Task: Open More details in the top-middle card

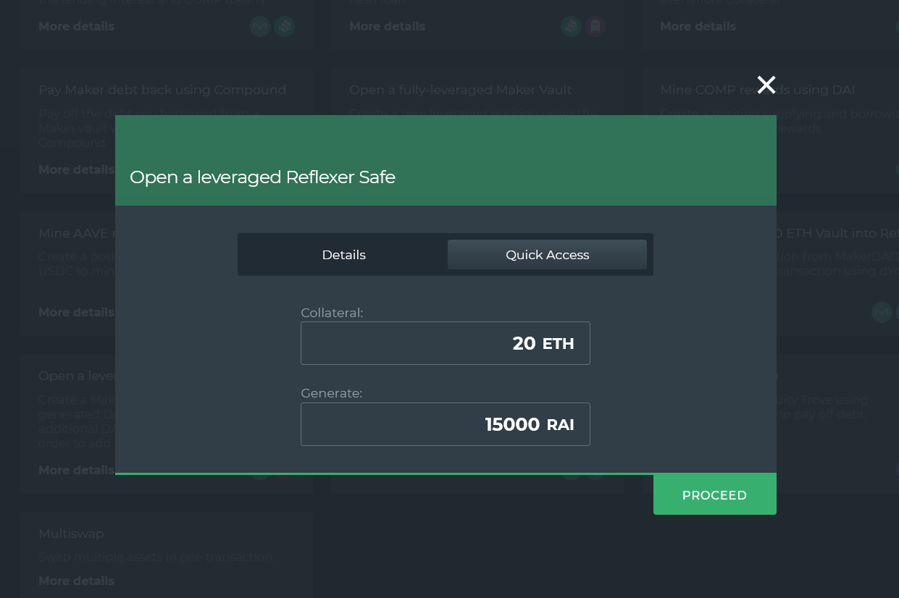Action: tap(387, 26)
